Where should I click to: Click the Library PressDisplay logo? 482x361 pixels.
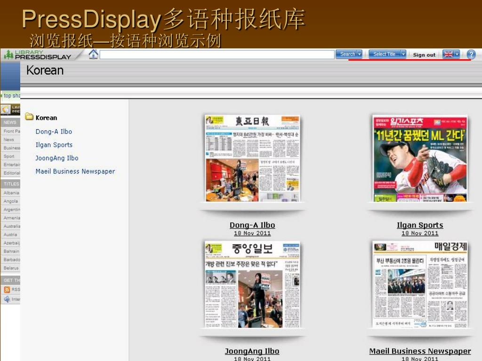(38, 55)
